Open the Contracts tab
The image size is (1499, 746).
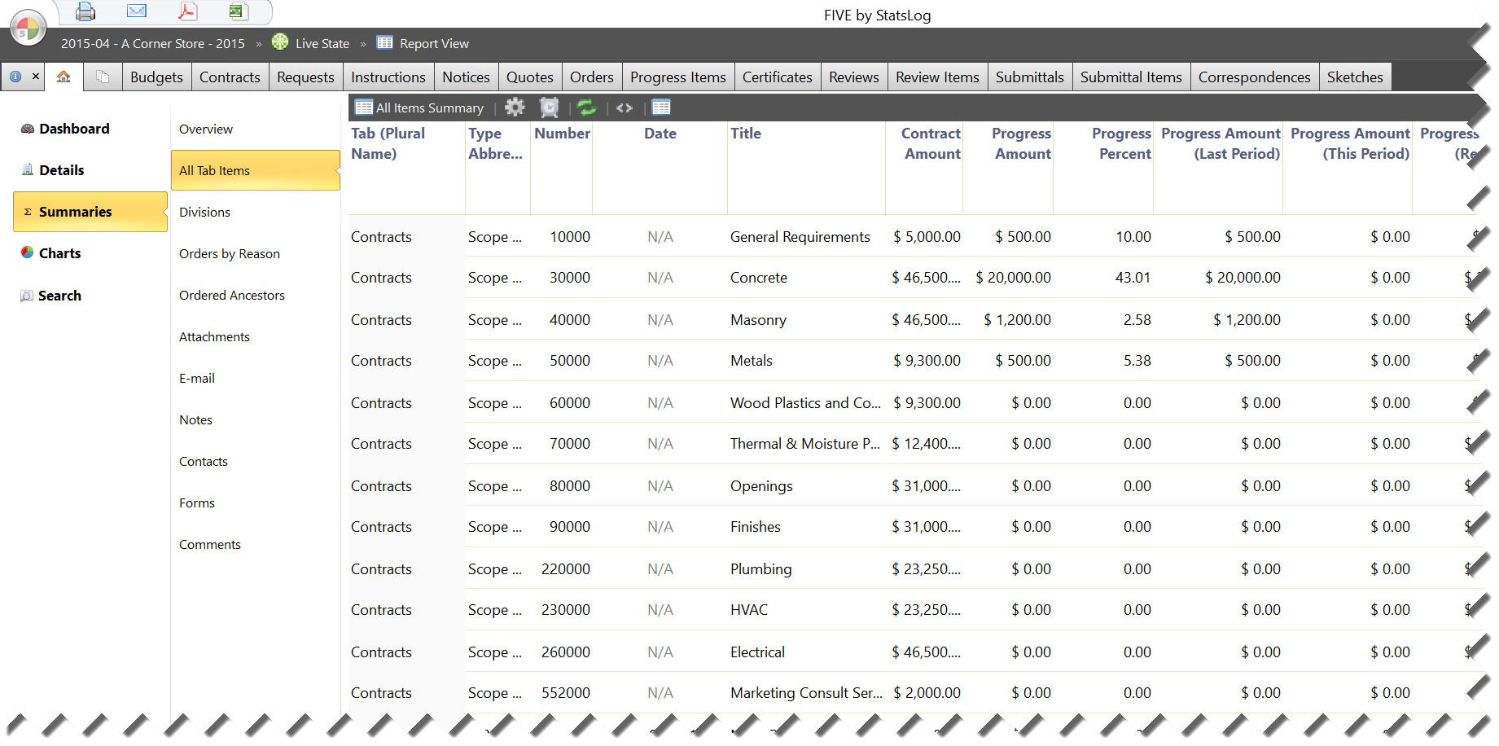click(x=230, y=77)
